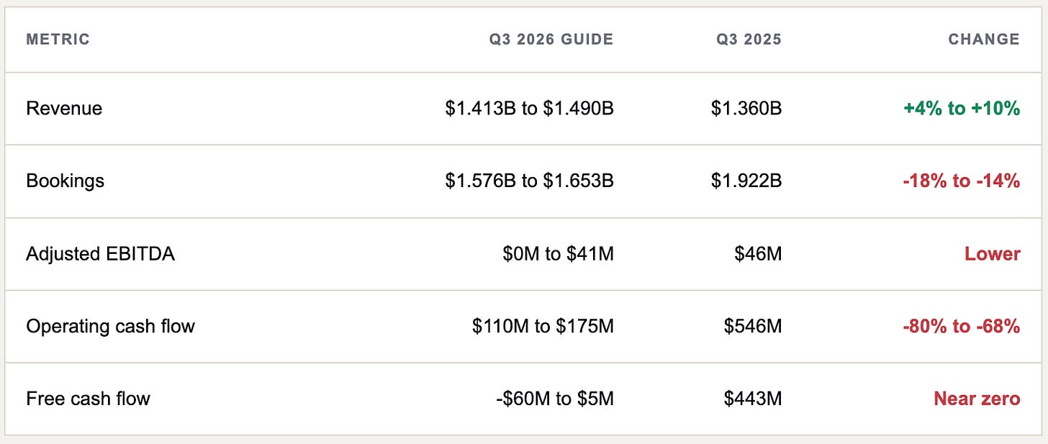Select the Operating cash flow row label
Viewport: 1048px width, 444px height.
coord(110,327)
